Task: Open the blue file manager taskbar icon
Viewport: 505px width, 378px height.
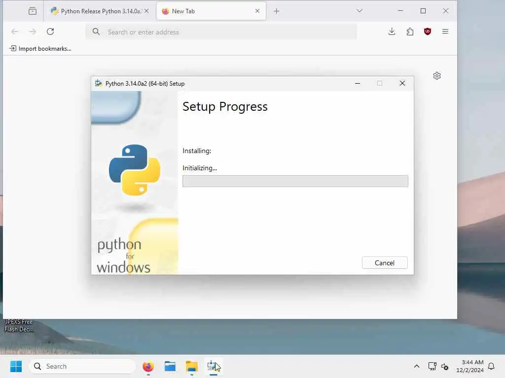Action: click(170, 366)
